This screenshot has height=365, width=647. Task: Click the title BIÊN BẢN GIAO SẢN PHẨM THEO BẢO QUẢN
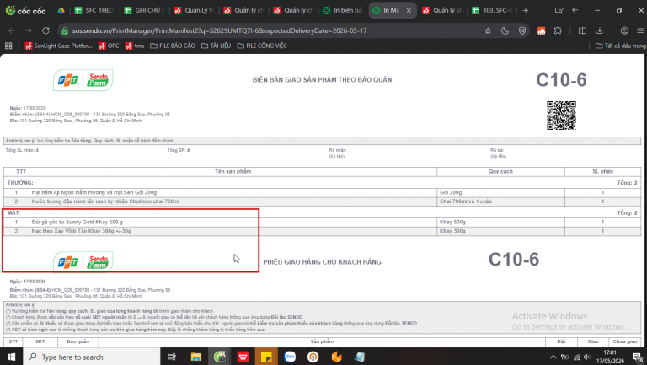322,80
